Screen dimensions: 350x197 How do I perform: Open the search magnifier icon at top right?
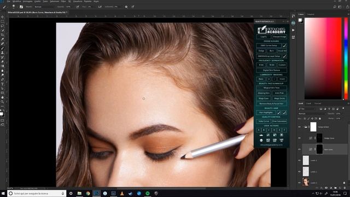coord(335,7)
